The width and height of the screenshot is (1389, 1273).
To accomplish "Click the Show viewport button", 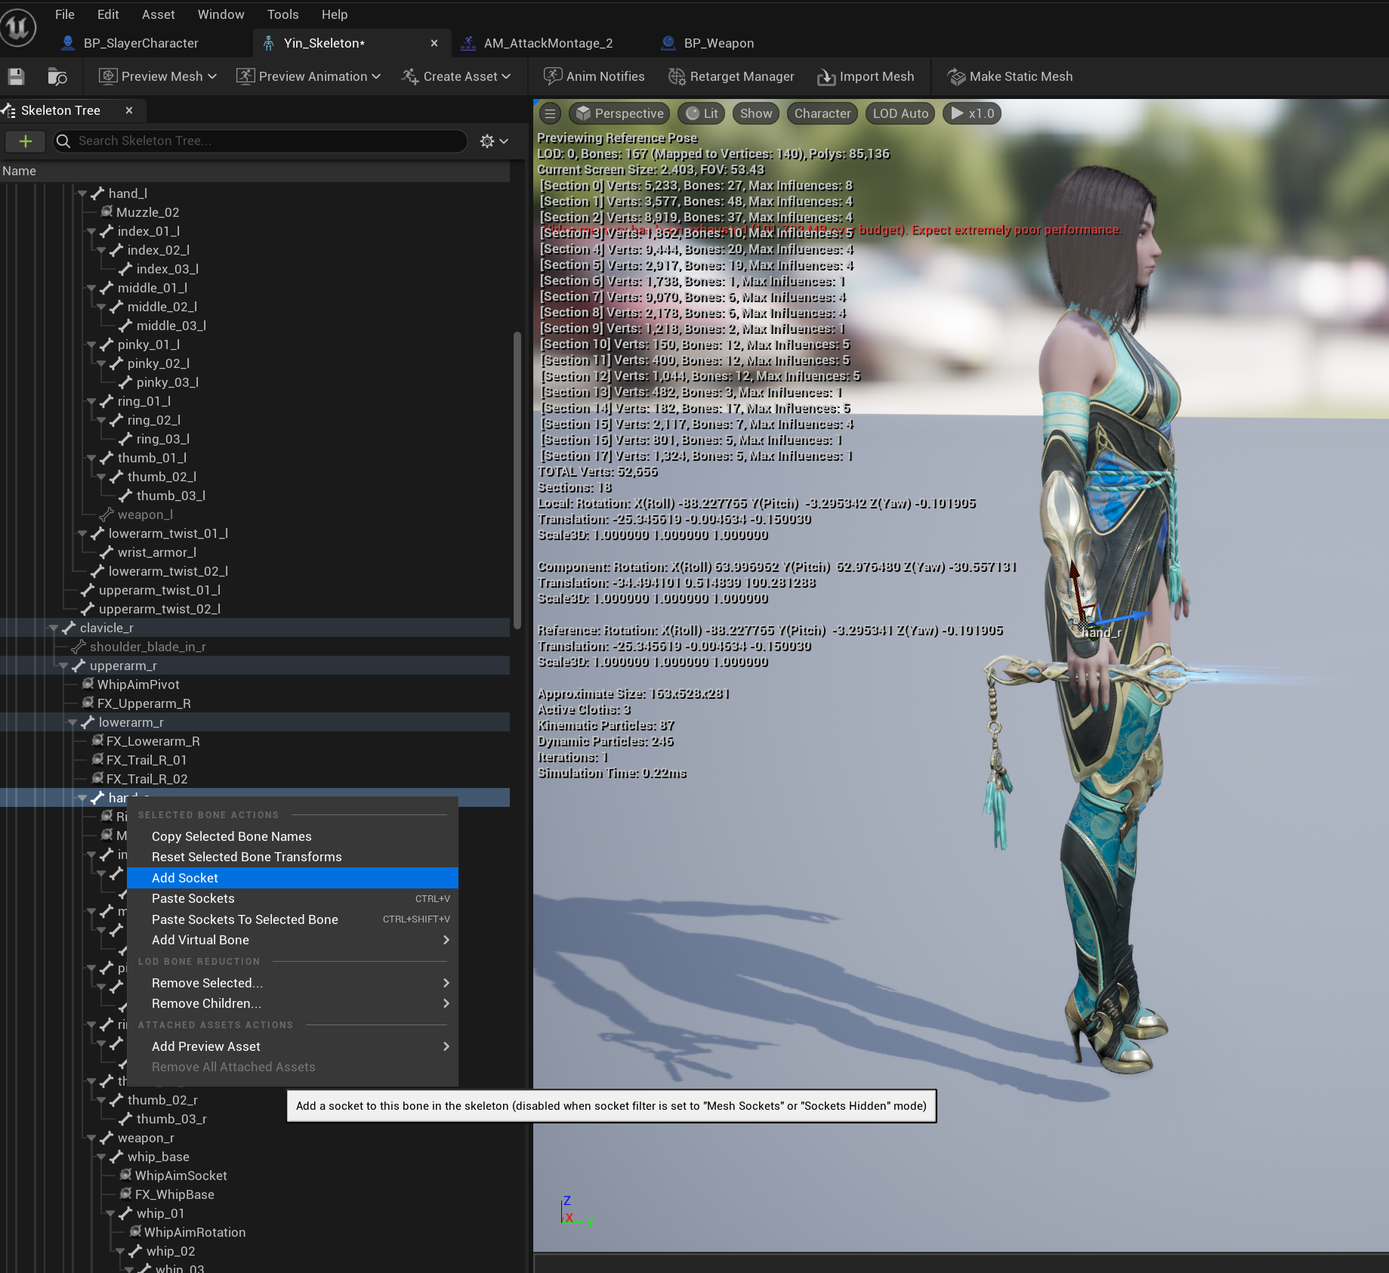I will 756,113.
